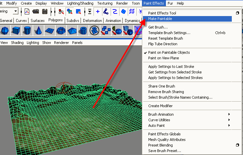Image resolution: width=243 pixels, height=155 pixels.
Task: Switch to the Subdivs shelf tab
Action: pos(73,21)
